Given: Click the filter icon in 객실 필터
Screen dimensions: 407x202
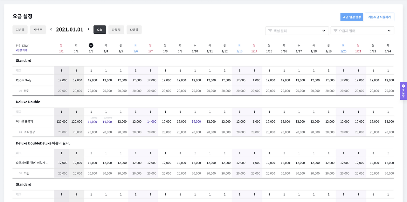Looking at the screenshot, I should (270, 31).
